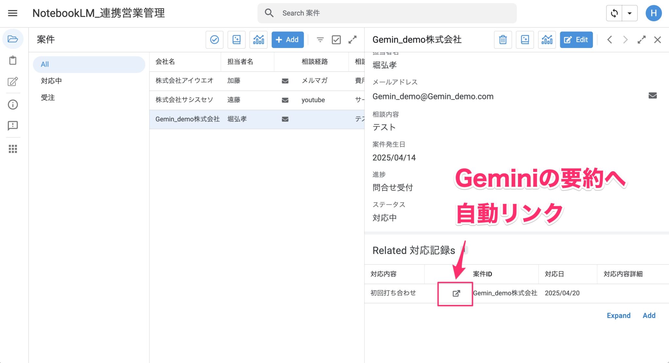Viewport: 669px width, 363px height.
Task: Navigate back with the left chevron in detail header
Action: [x=609, y=40]
